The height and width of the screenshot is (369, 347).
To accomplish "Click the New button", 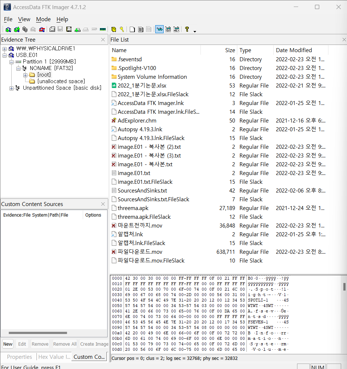I will (x=8, y=344).
